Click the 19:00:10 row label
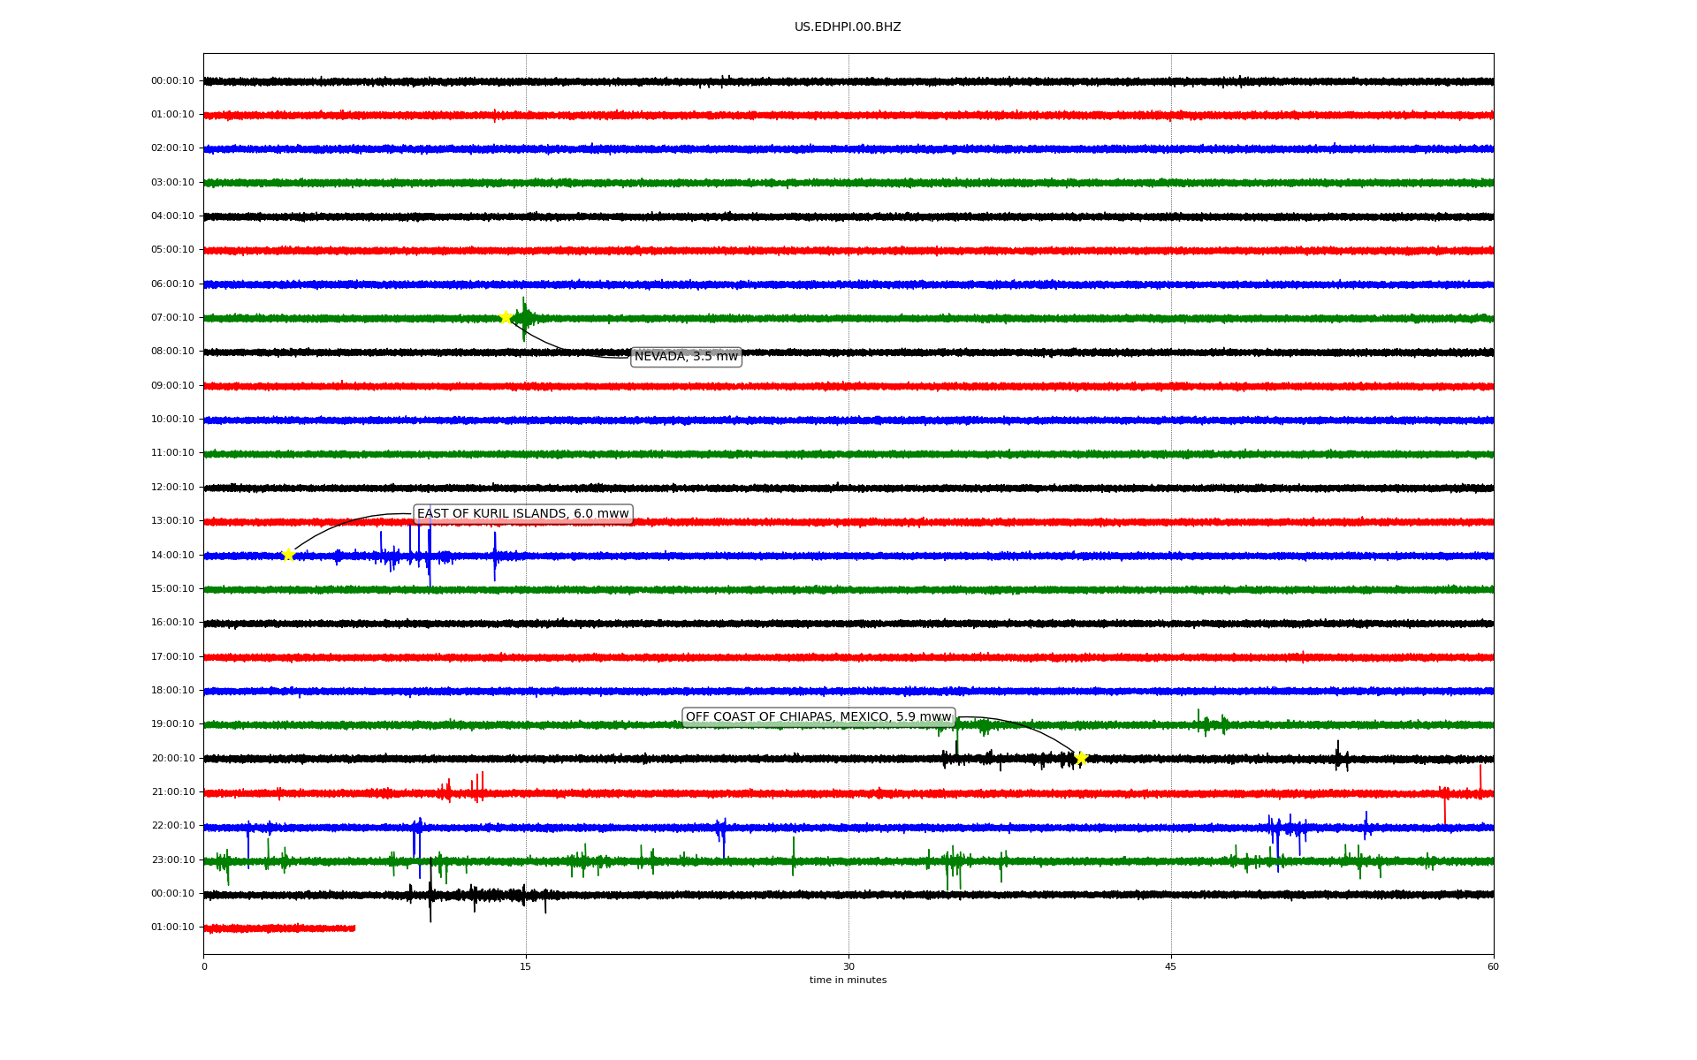 click(172, 724)
